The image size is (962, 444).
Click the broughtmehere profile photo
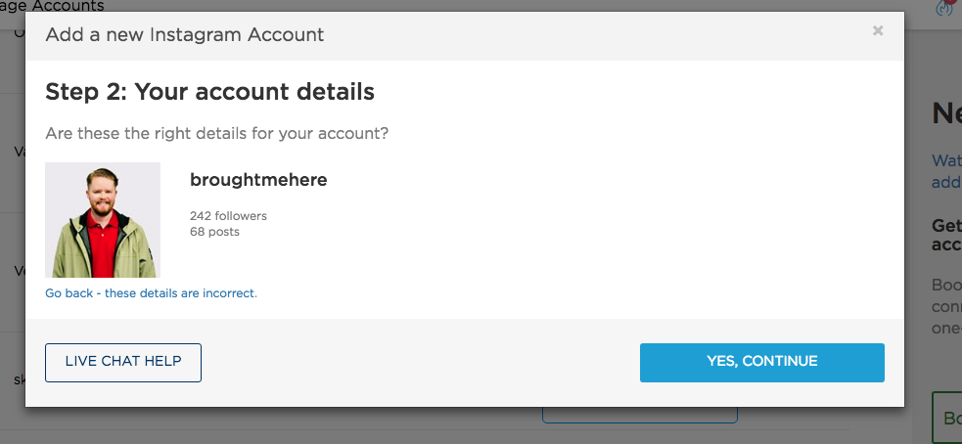pyautogui.click(x=103, y=220)
